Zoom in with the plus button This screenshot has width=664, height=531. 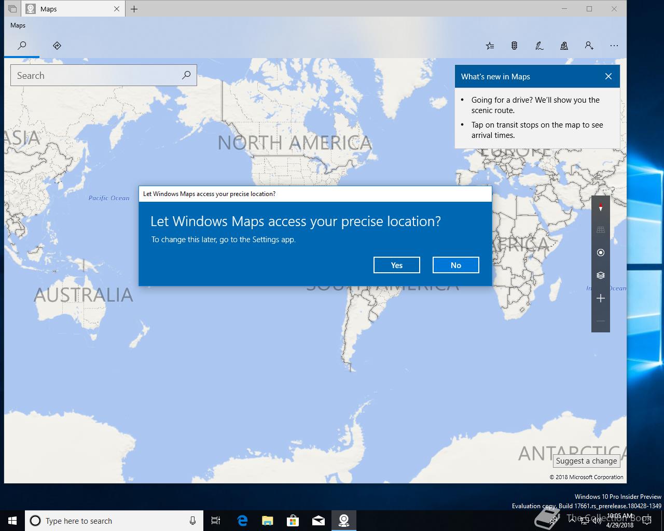pyautogui.click(x=601, y=298)
